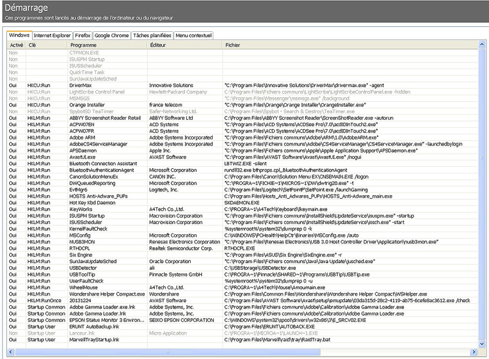The image size is (489, 359).
Task: Select the UserFaultCheck row
Action: point(243,281)
